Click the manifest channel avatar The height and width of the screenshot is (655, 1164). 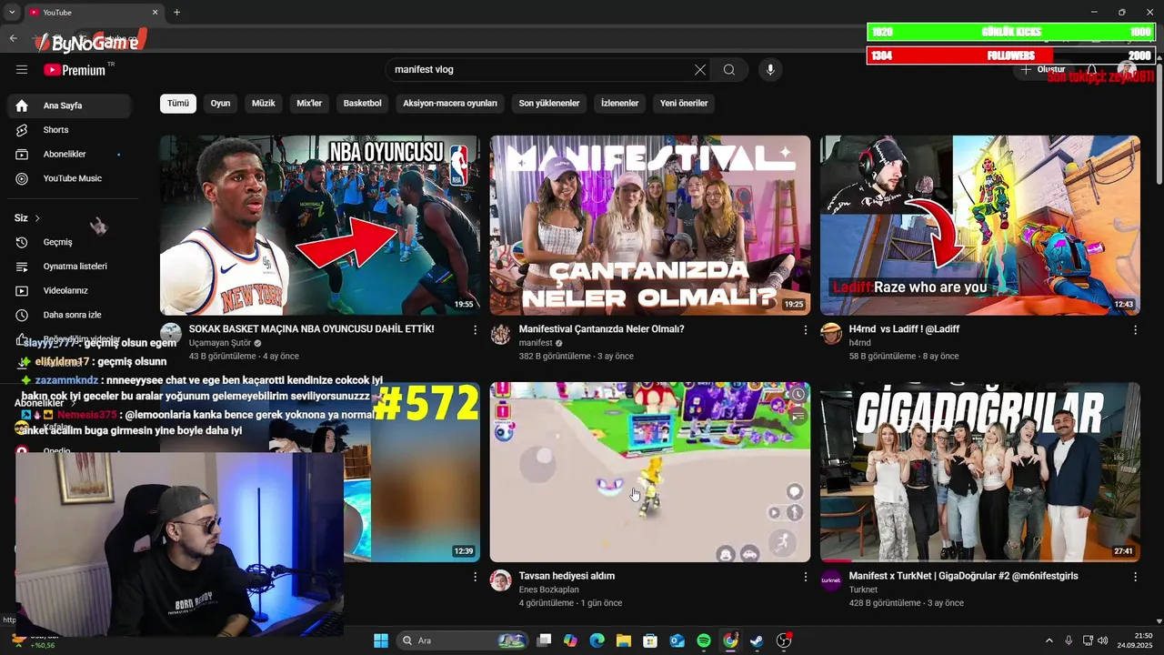pyautogui.click(x=501, y=334)
